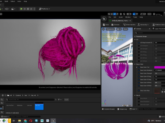
Task: Toggle the Show Inactive button
Action: 129,25
